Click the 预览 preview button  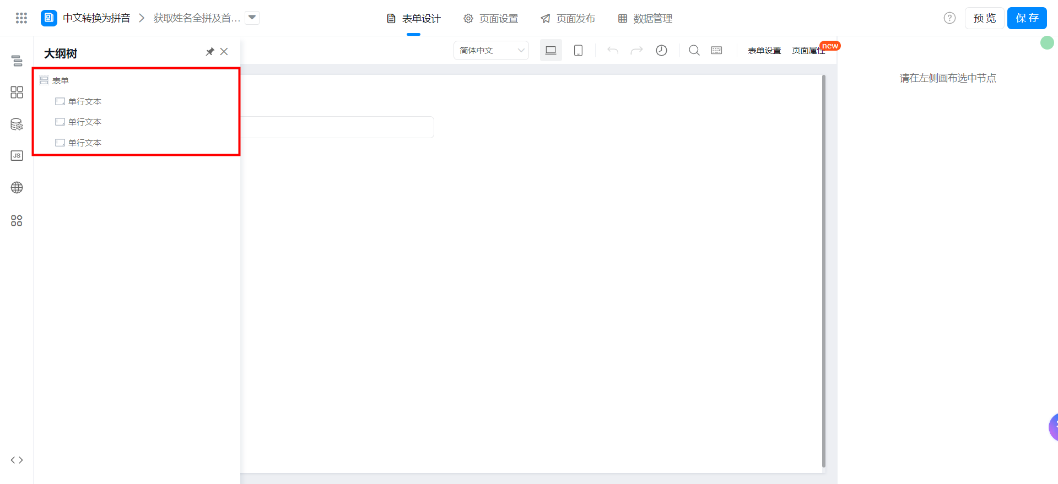984,18
